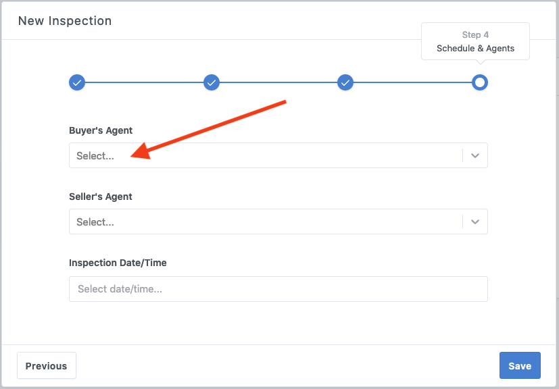Click the first completed step checkmark
Viewport: 559px width, 389px height.
pyautogui.click(x=77, y=82)
